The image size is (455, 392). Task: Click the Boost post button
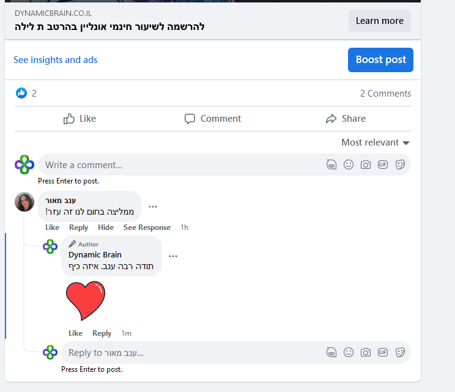(380, 60)
